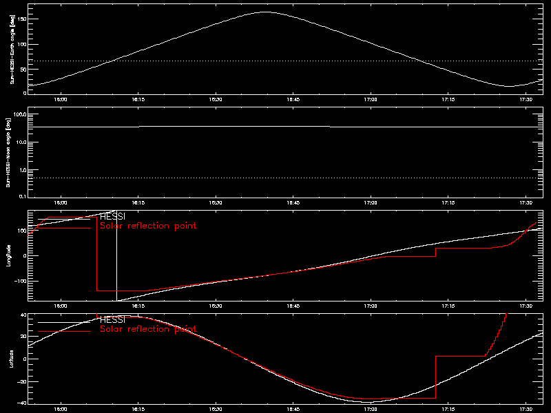Click the Sun-HESSI-Earth angle [deg] axis label
Viewport: 551px width, 413px height.
pos(12,50)
